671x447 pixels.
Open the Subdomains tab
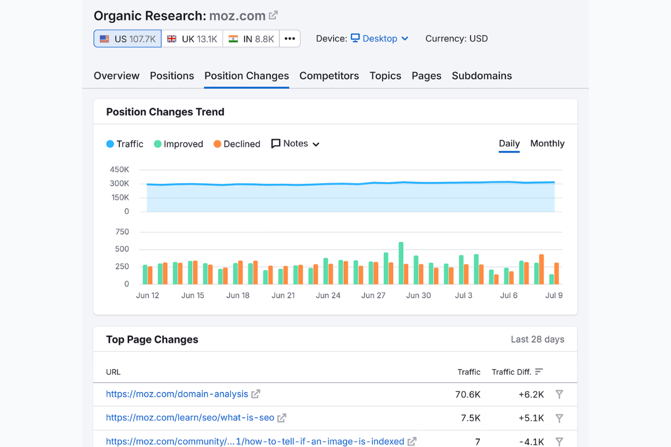[481, 75]
